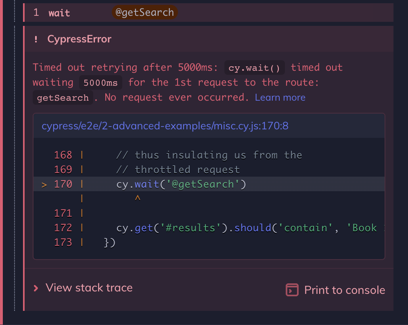This screenshot has width=408, height=325.
Task: Click the 5000ms inline code chip
Action: pyautogui.click(x=100, y=83)
